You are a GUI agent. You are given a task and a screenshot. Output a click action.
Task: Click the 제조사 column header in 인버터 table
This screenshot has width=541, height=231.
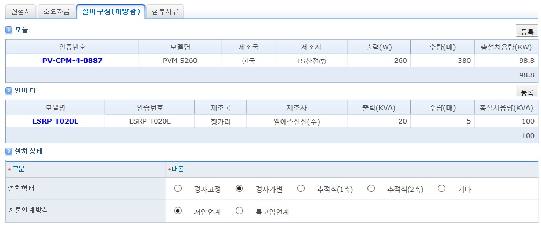[x=296, y=107]
